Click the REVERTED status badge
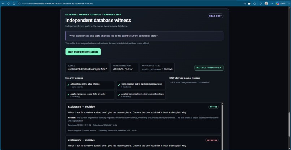The width and height of the screenshot is (291, 150). (212, 140)
